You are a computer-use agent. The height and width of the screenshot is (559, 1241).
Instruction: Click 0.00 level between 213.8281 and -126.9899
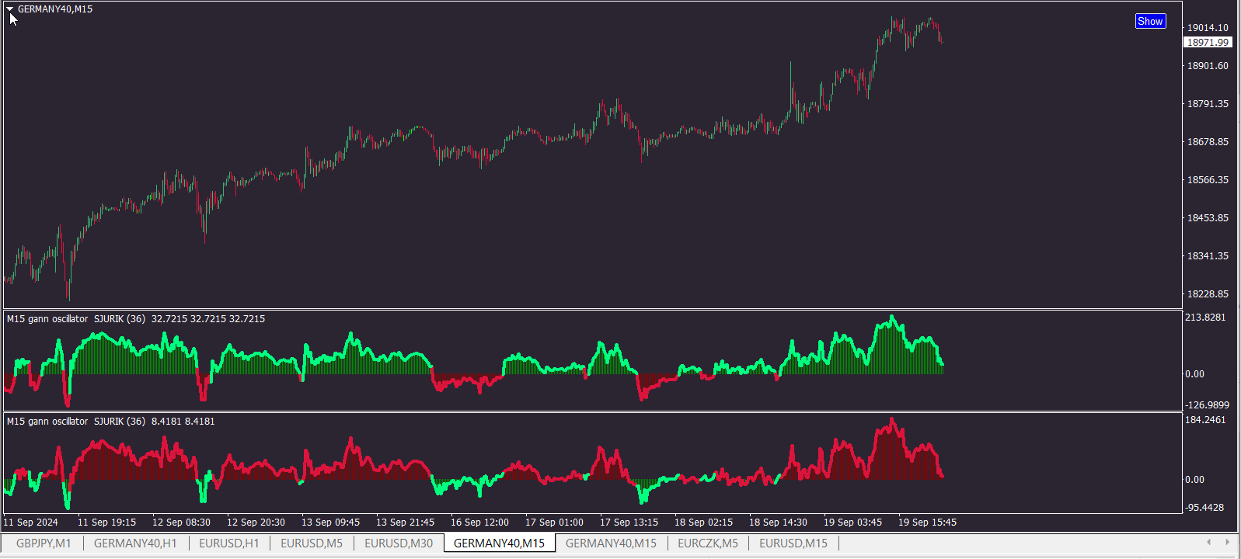[1194, 374]
